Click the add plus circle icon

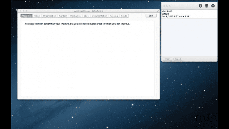(x=213, y=6)
